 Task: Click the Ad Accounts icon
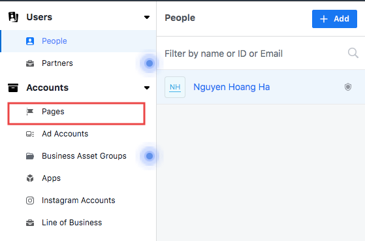pos(30,134)
